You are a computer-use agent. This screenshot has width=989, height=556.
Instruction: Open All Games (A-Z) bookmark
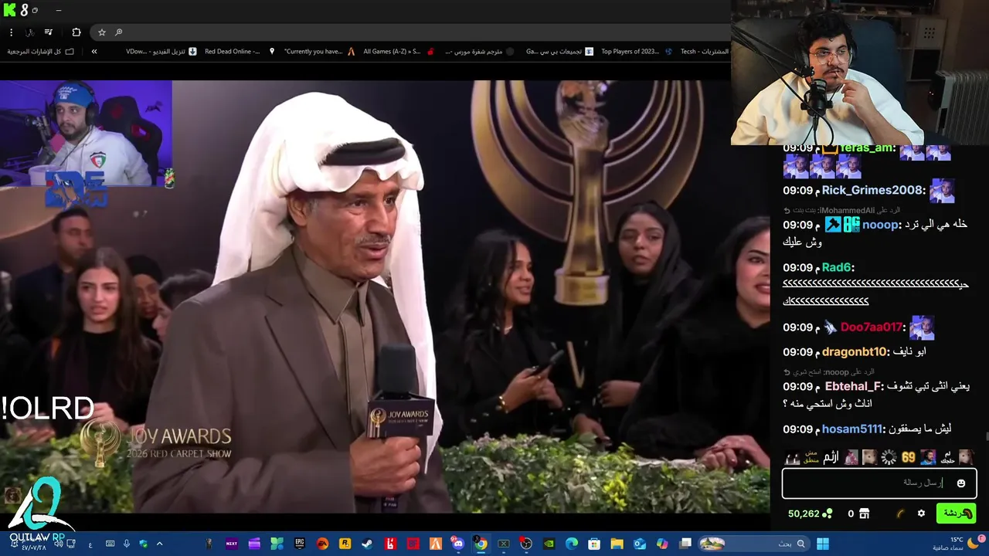[399, 52]
